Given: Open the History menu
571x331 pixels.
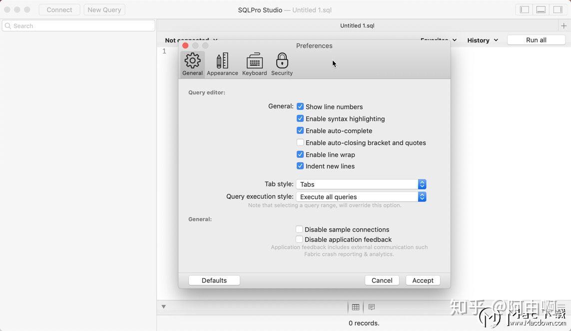Looking at the screenshot, I should (x=481, y=40).
